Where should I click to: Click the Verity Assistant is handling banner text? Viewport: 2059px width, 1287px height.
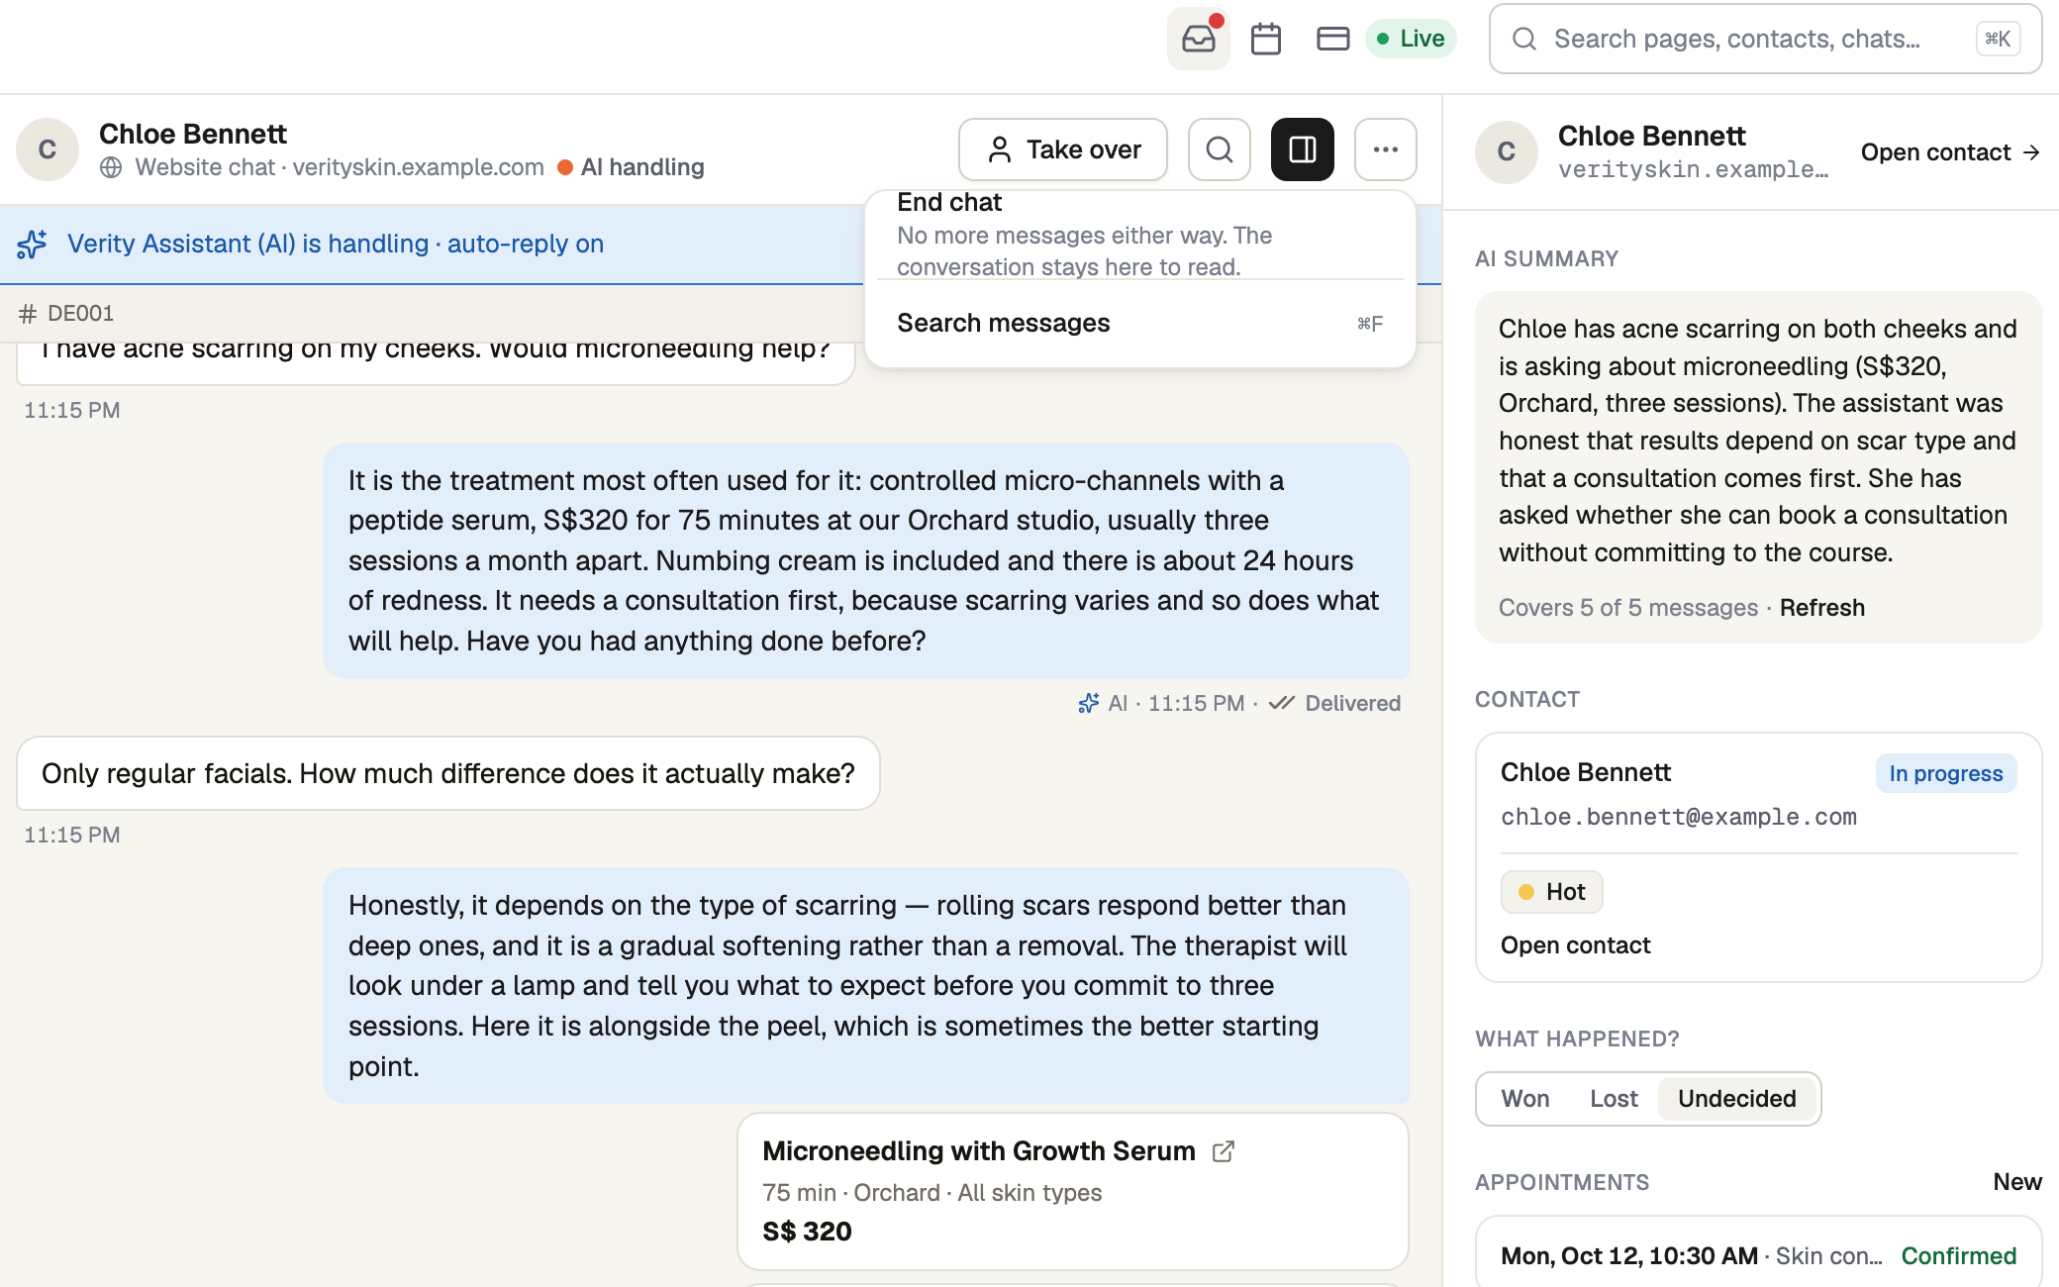pos(335,244)
